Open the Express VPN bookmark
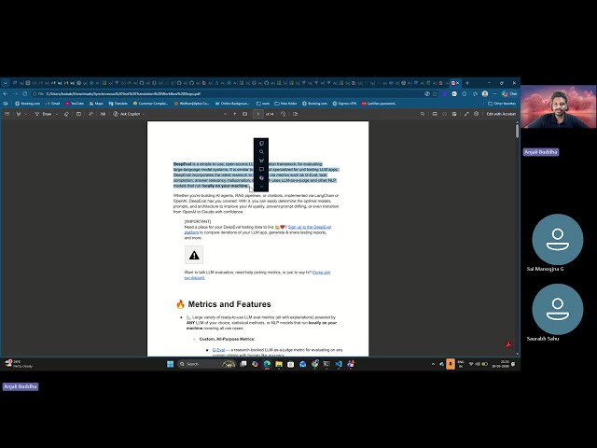This screenshot has width=597, height=448. tap(344, 104)
